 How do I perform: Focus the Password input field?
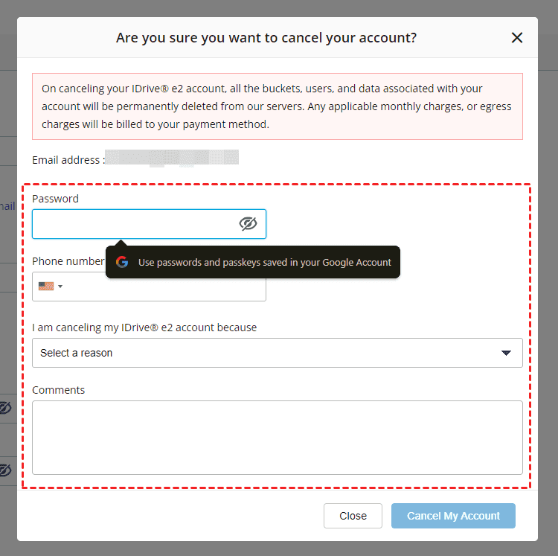click(x=134, y=224)
